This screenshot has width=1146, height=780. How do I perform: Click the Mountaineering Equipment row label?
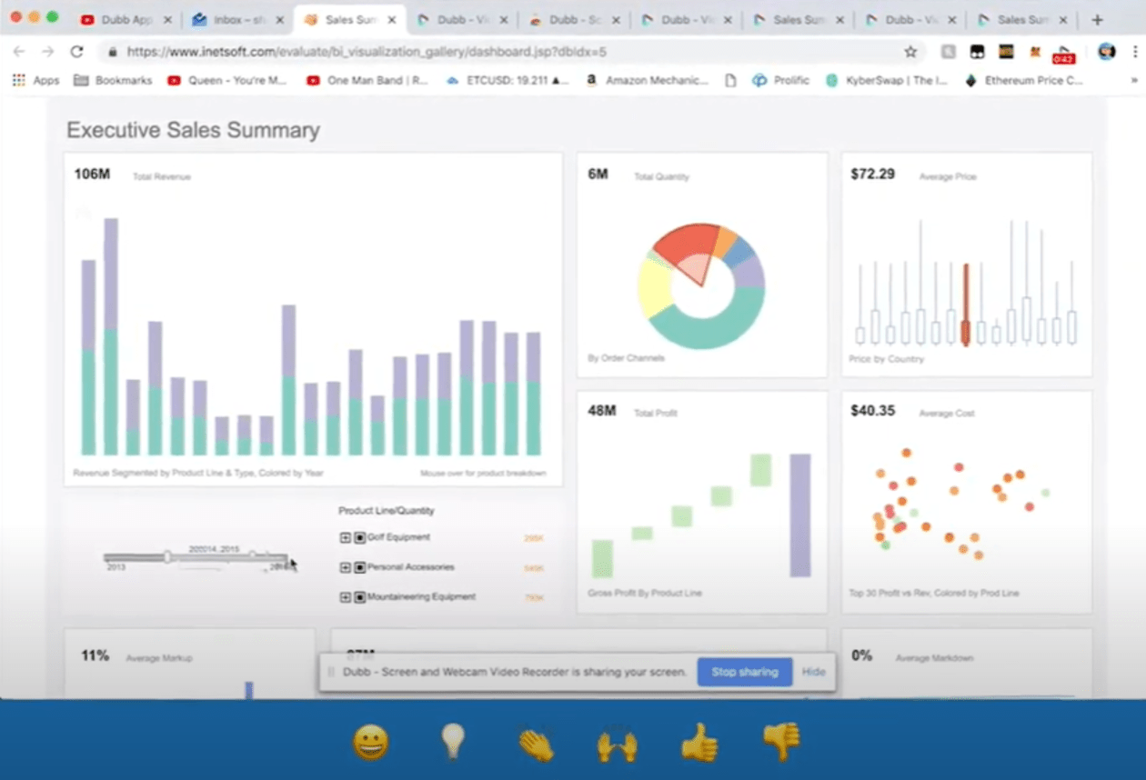click(x=421, y=597)
